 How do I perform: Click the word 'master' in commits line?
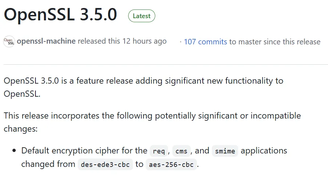pyautogui.click(x=250, y=42)
